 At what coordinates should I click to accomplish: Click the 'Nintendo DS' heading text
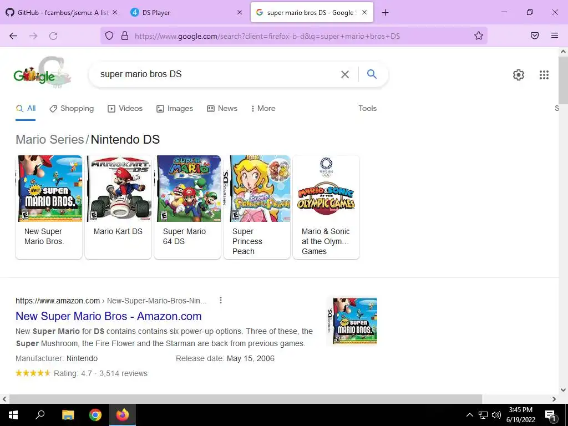pyautogui.click(x=125, y=139)
